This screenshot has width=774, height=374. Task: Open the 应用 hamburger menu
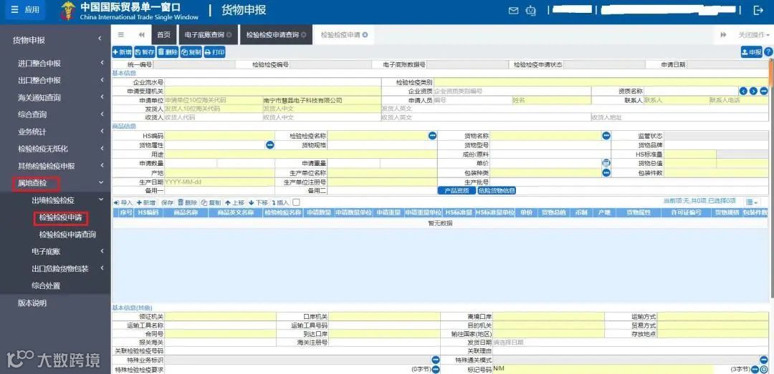(24, 10)
